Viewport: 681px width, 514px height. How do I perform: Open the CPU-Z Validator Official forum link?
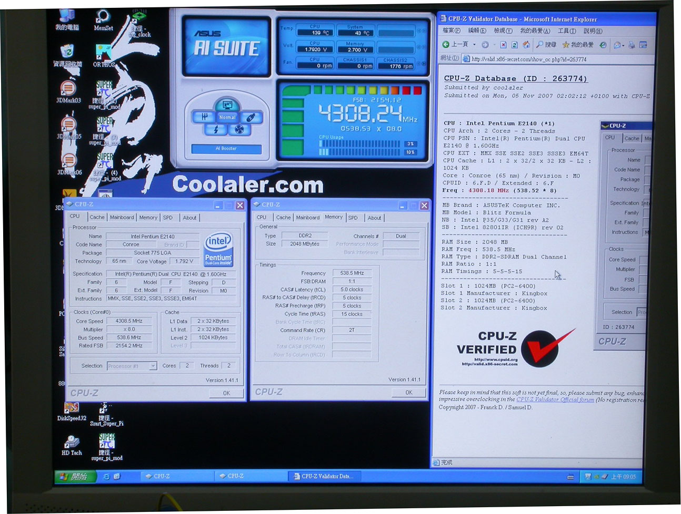(x=555, y=400)
